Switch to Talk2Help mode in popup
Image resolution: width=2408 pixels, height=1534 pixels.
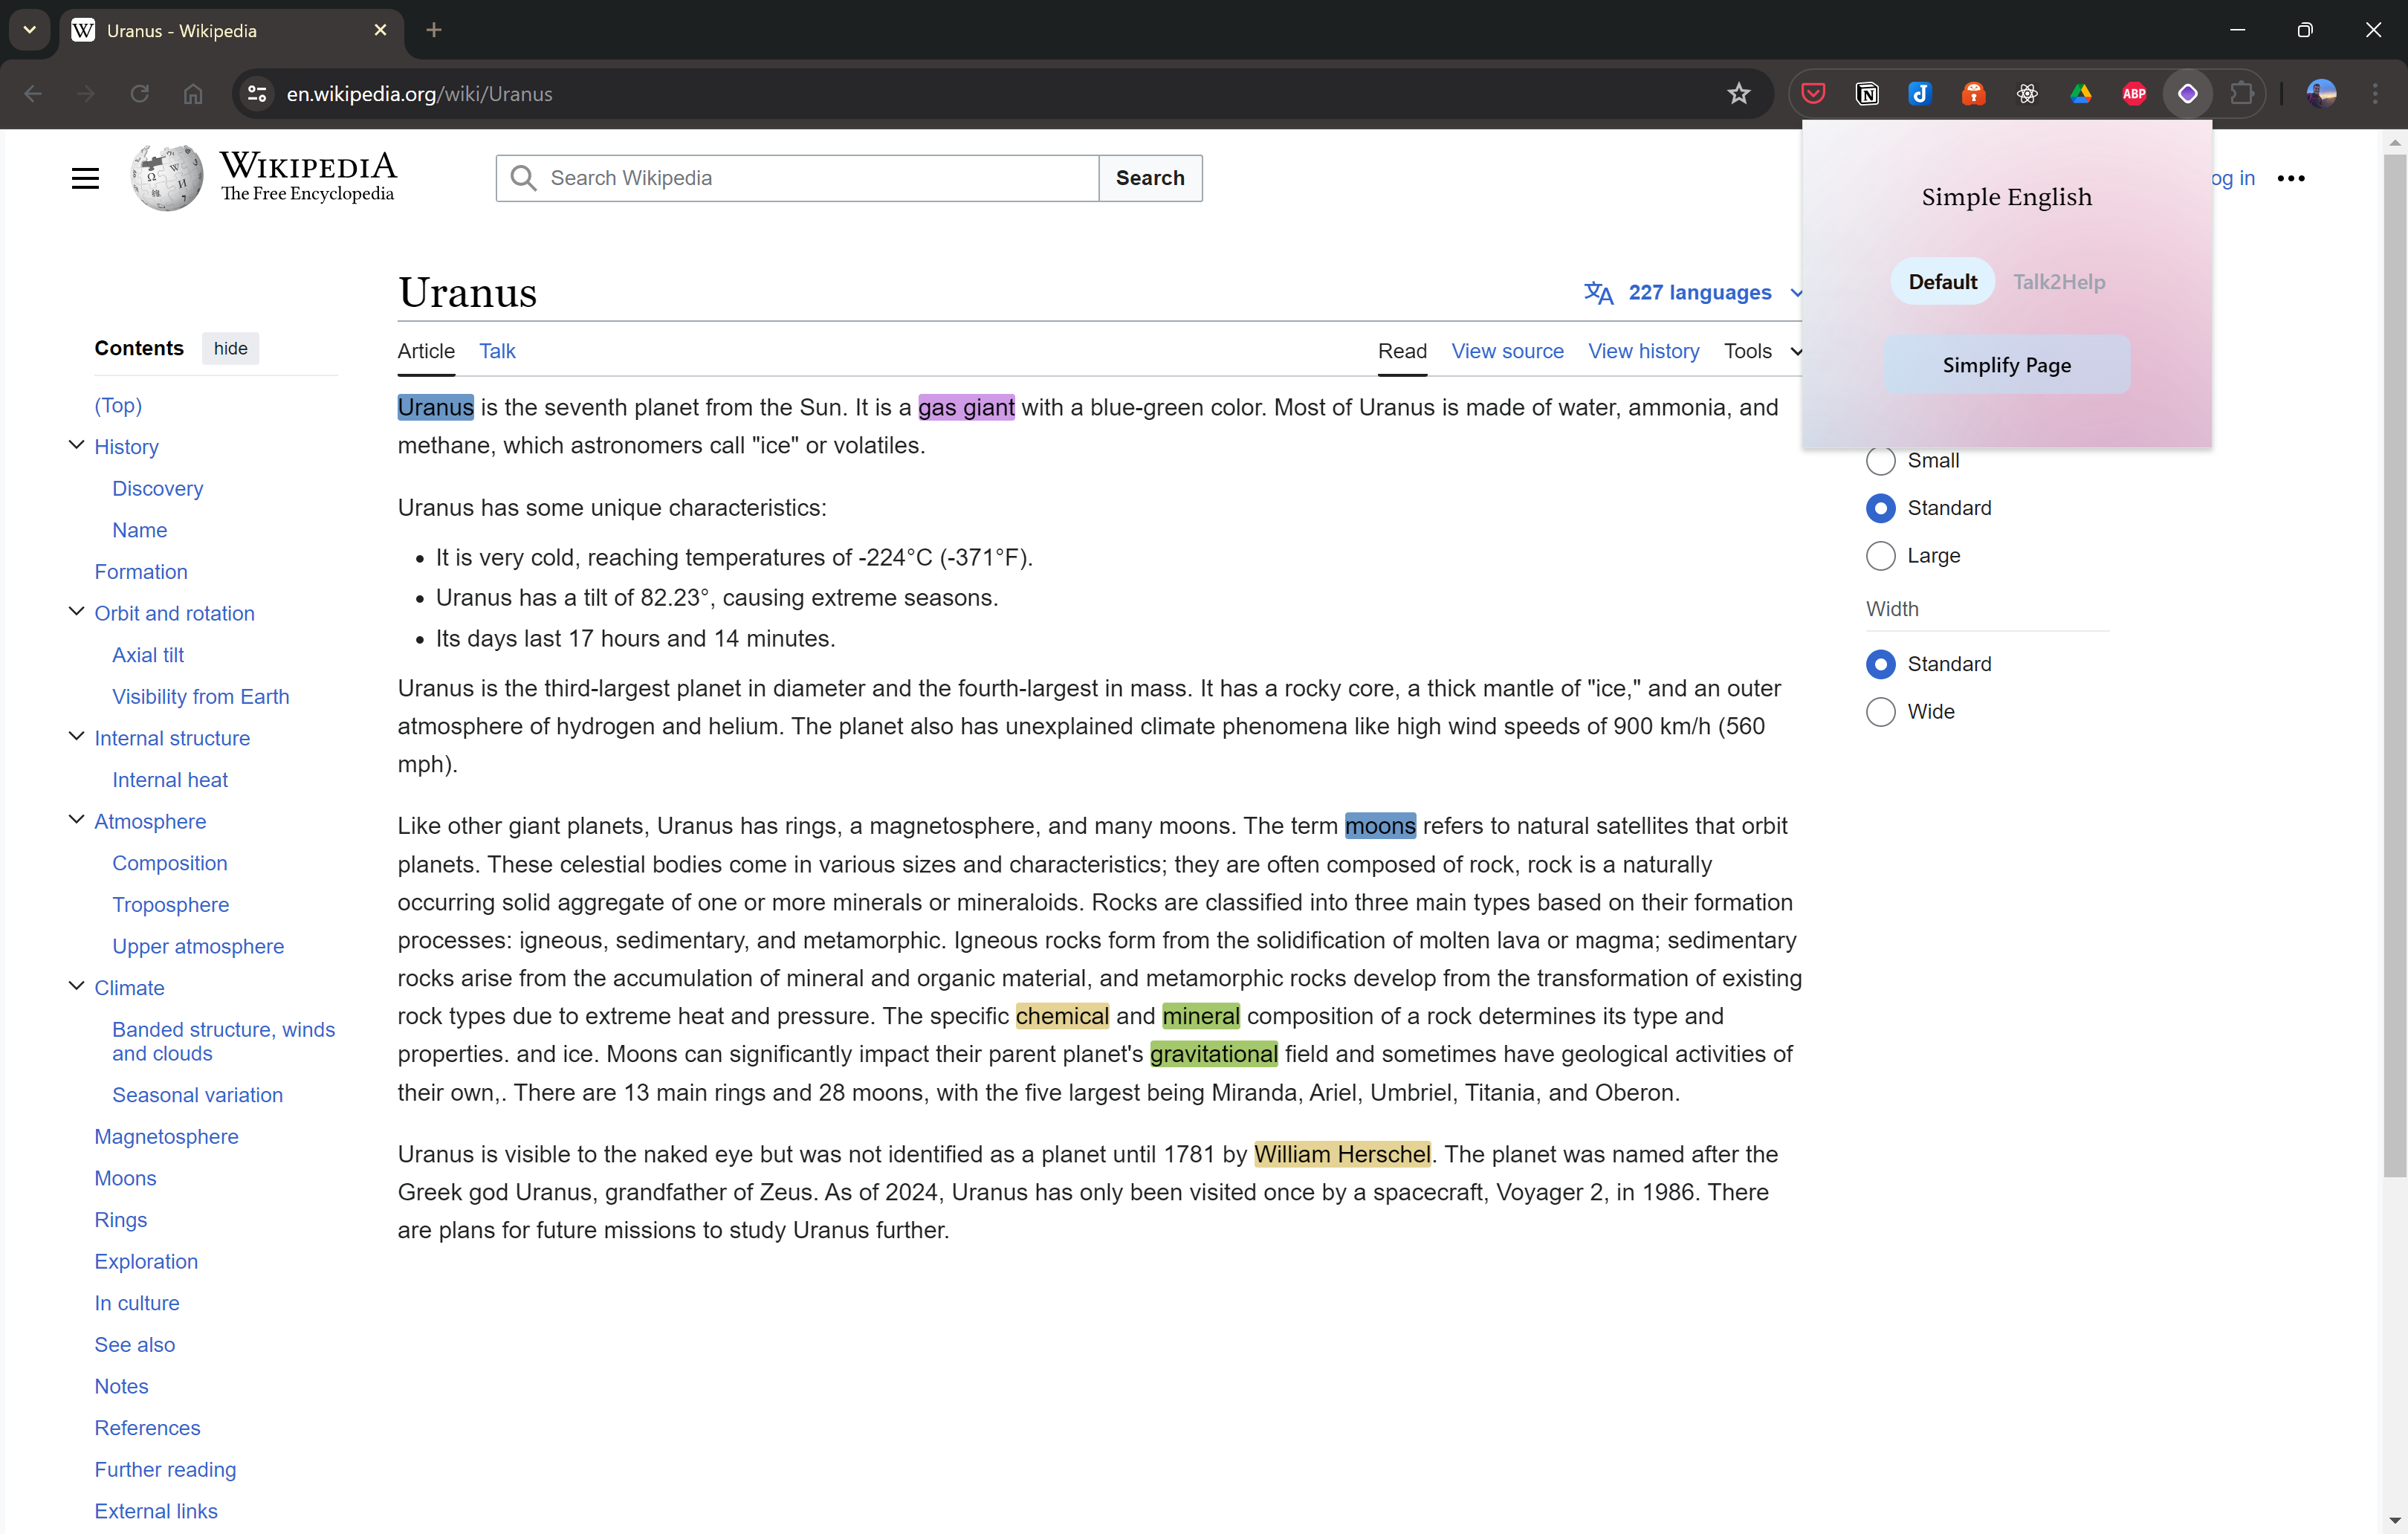[2058, 282]
